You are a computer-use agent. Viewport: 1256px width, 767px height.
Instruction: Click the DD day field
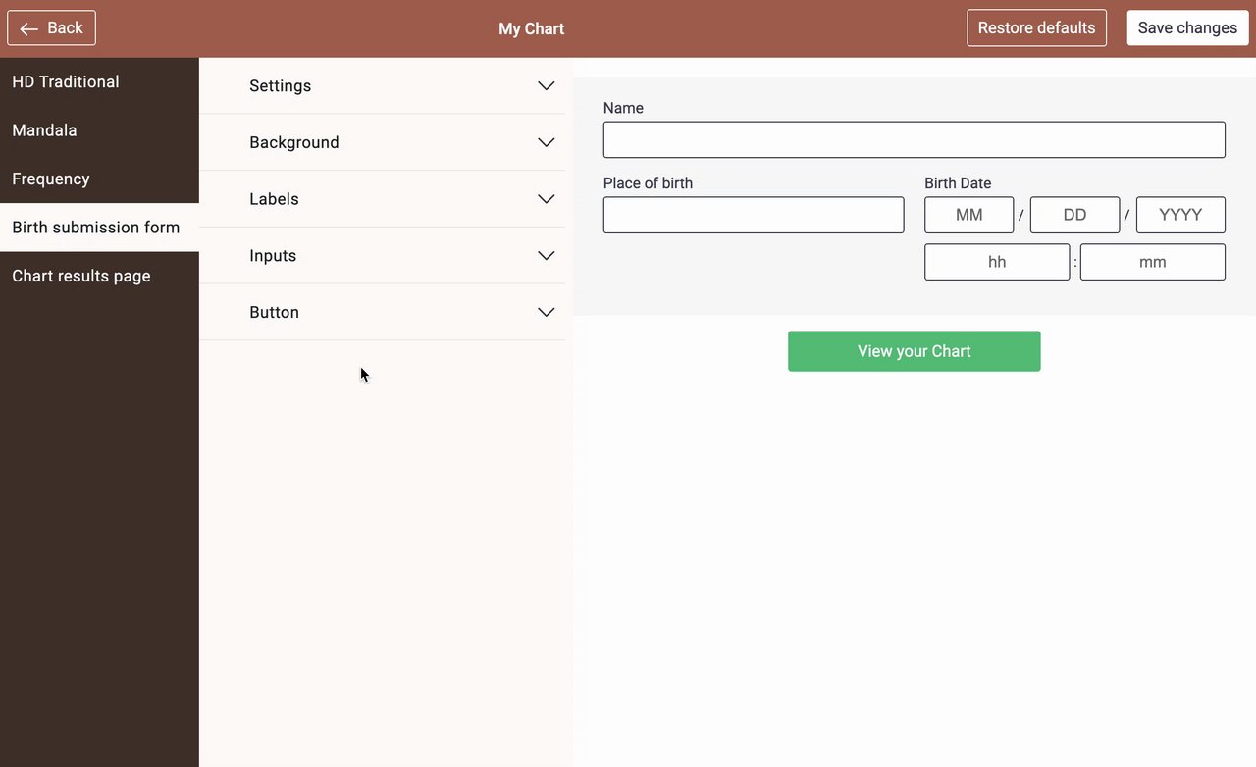(x=1074, y=215)
